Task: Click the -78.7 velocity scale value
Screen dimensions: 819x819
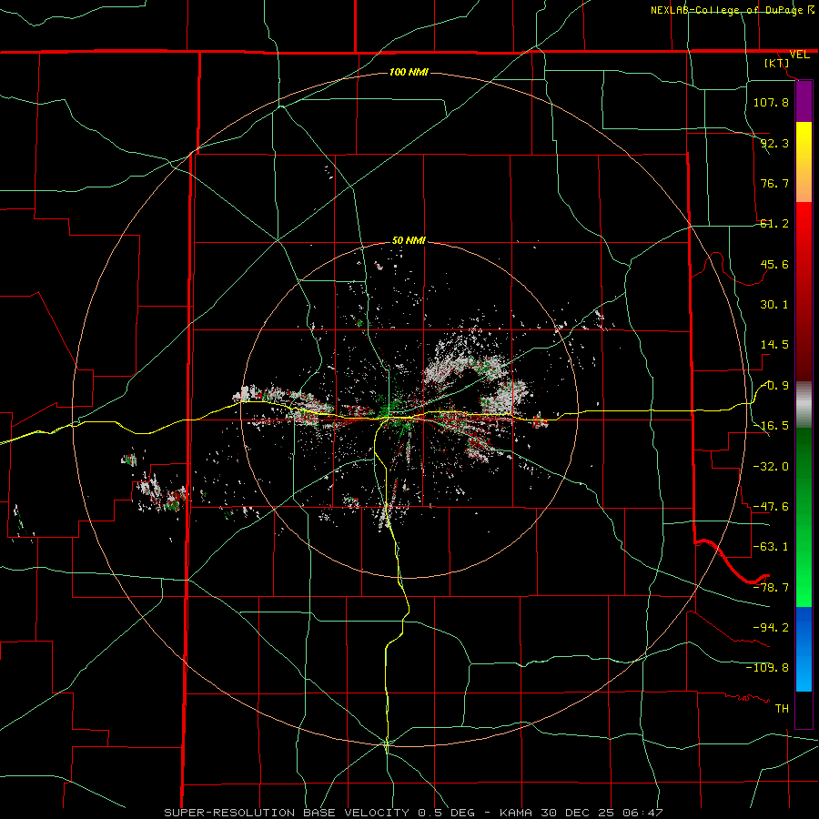Action: click(x=771, y=588)
